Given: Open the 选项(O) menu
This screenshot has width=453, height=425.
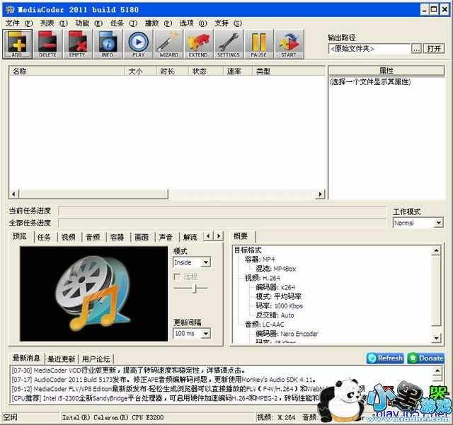Looking at the screenshot, I should pos(193,23).
